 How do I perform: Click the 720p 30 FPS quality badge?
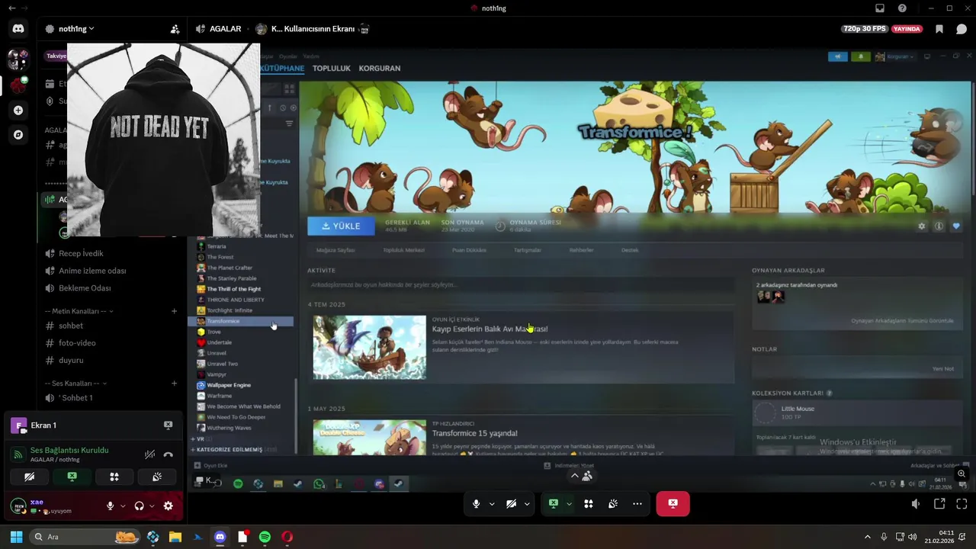coord(865,29)
